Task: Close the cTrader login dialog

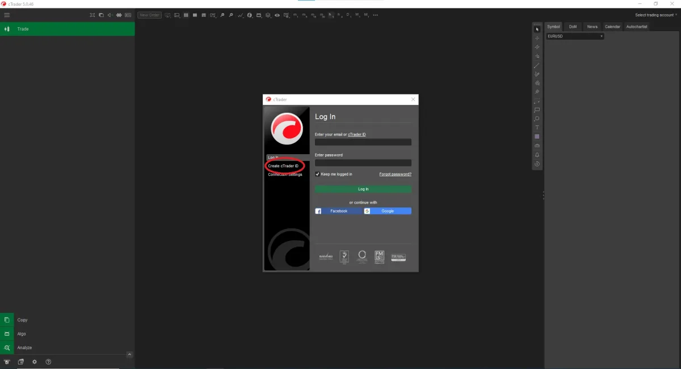Action: click(413, 99)
